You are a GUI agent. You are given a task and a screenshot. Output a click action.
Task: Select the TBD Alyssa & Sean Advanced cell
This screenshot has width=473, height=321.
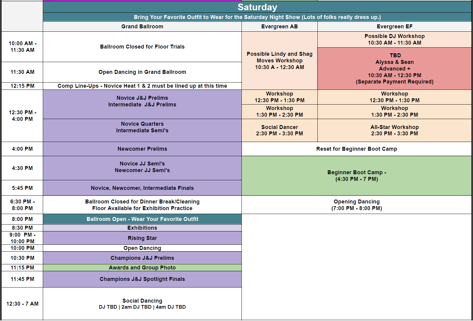[x=395, y=68]
